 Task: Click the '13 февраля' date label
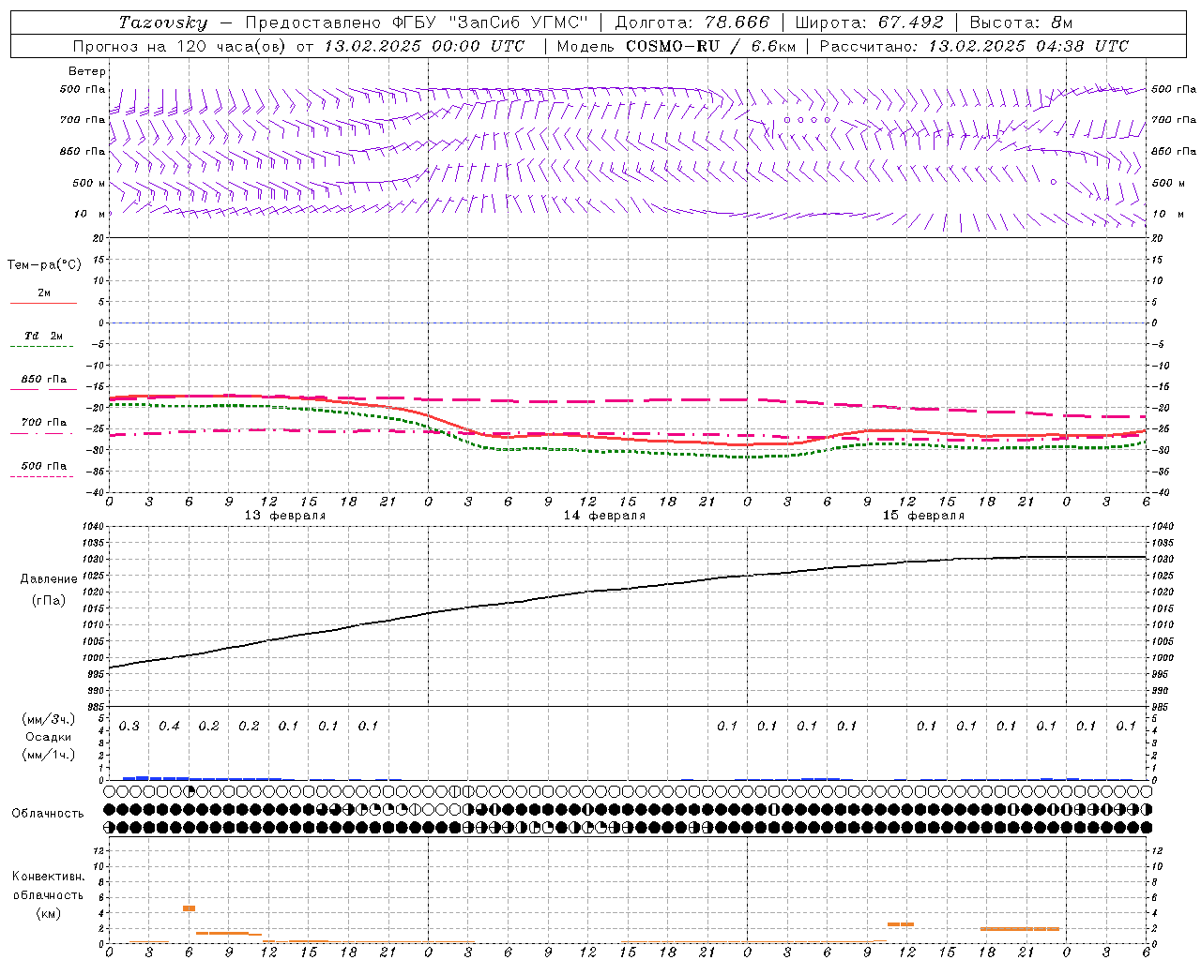click(285, 516)
